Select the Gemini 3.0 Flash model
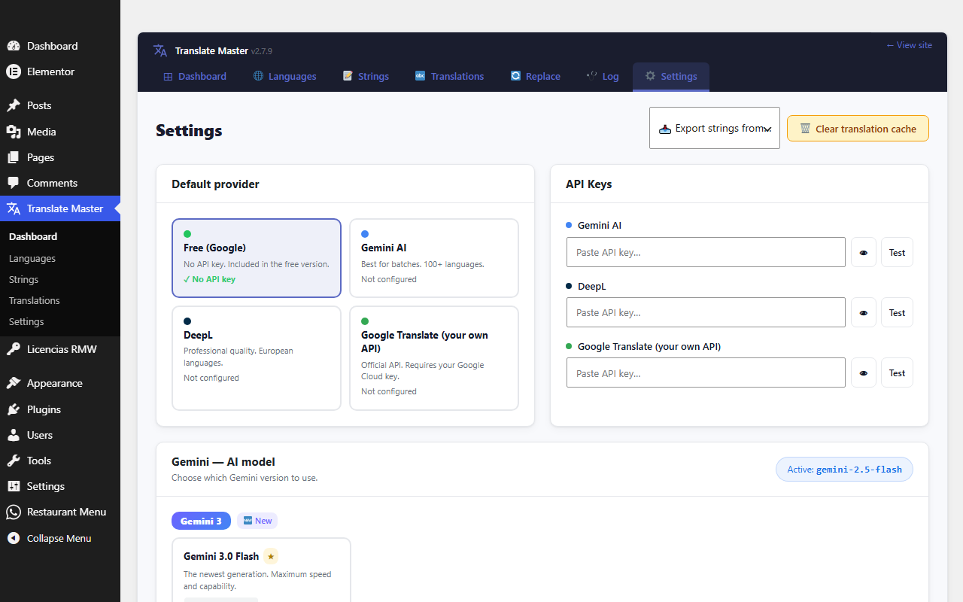 coord(261,570)
